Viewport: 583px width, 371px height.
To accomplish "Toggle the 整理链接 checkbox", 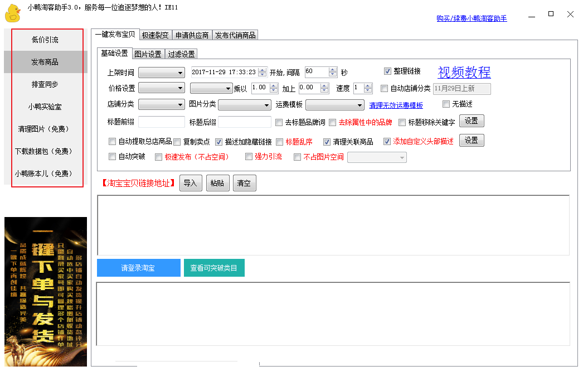I will [x=387, y=71].
